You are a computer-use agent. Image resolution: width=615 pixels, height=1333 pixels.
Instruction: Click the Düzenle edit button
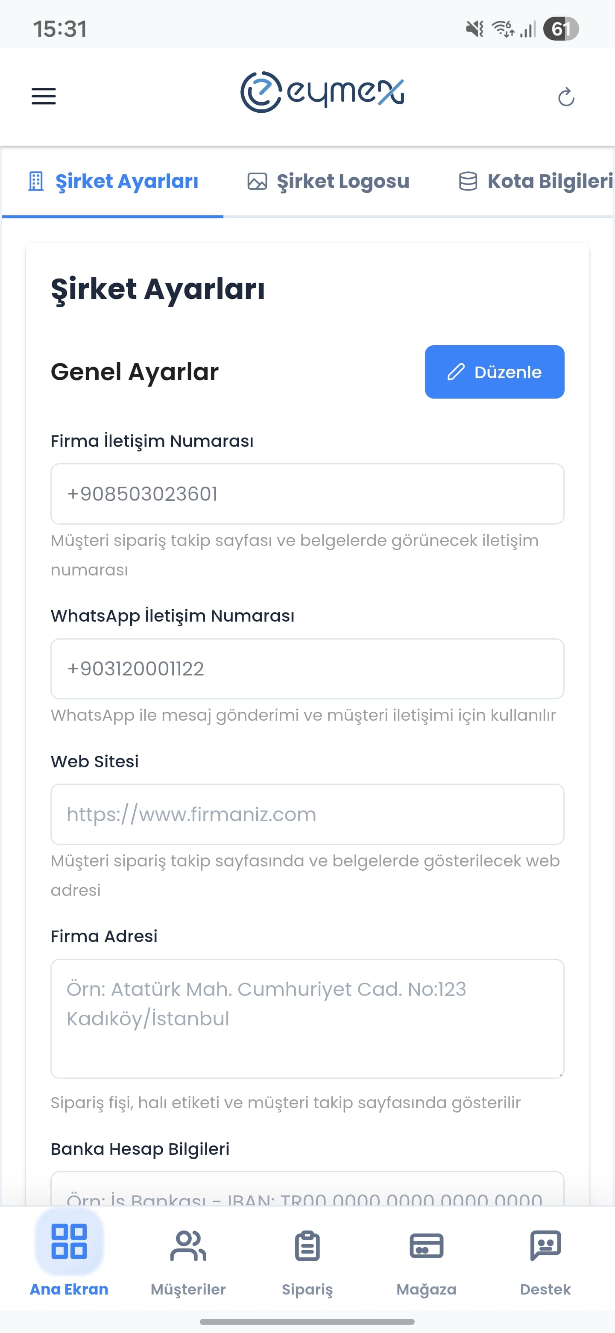coord(494,372)
